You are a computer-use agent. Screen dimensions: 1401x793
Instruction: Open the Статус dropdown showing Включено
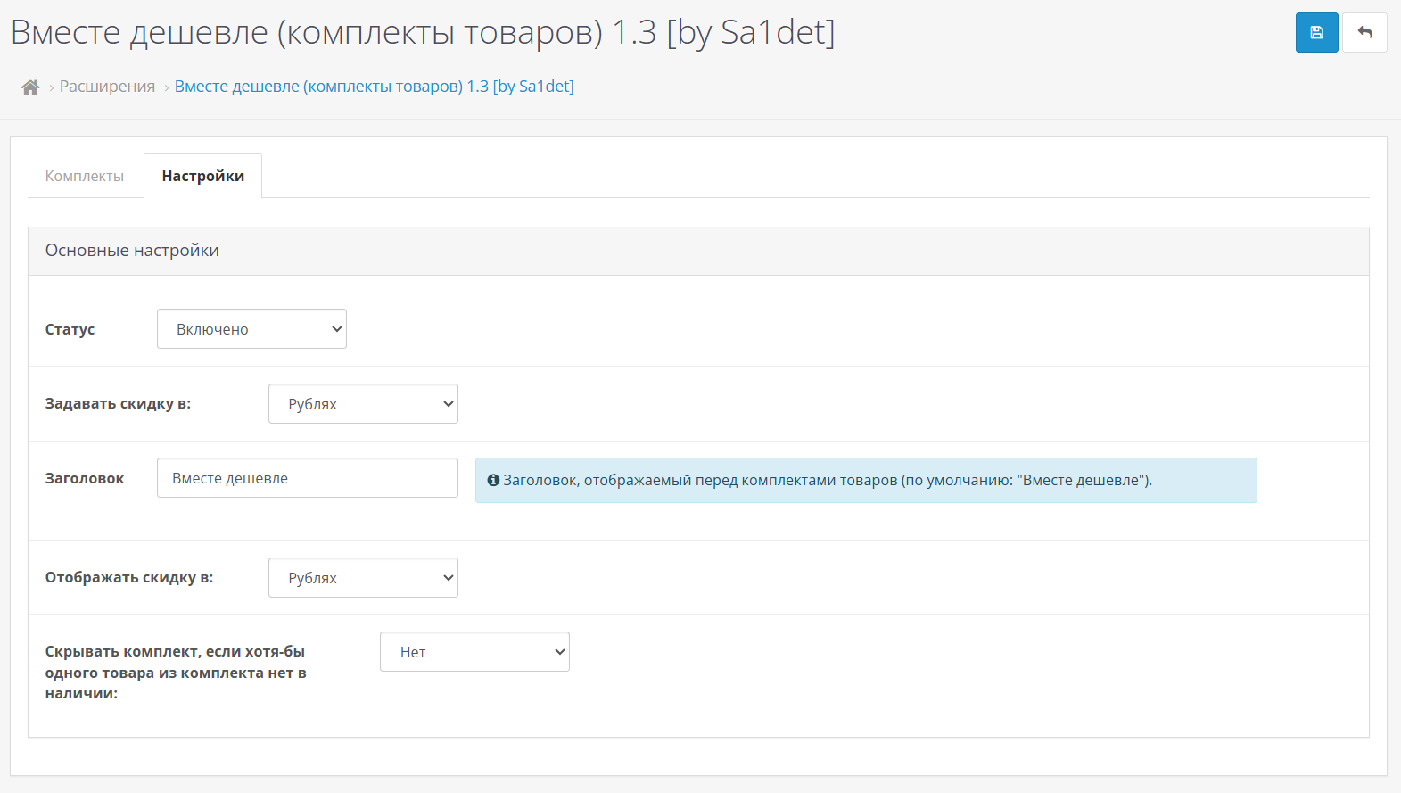pyautogui.click(x=251, y=329)
